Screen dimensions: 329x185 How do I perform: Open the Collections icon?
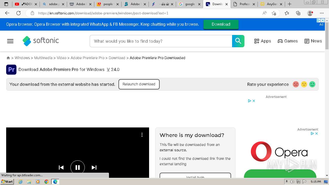[298, 13]
